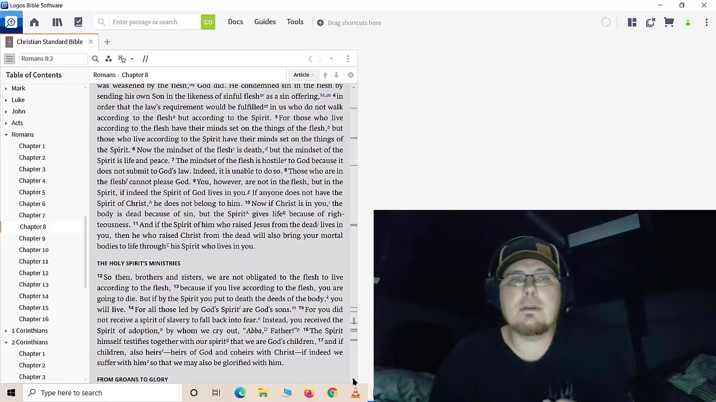Viewport: 716px width, 402px height.
Task: Expand Mark in the table of contents
Action: pos(6,88)
